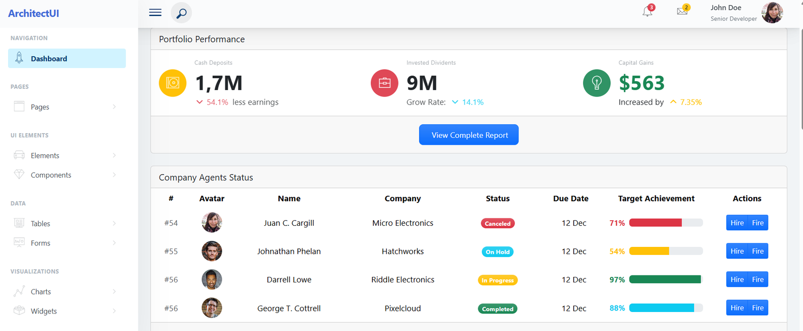The width and height of the screenshot is (803, 331).
Task: Select the Dashboard rocket icon
Action: (19, 58)
